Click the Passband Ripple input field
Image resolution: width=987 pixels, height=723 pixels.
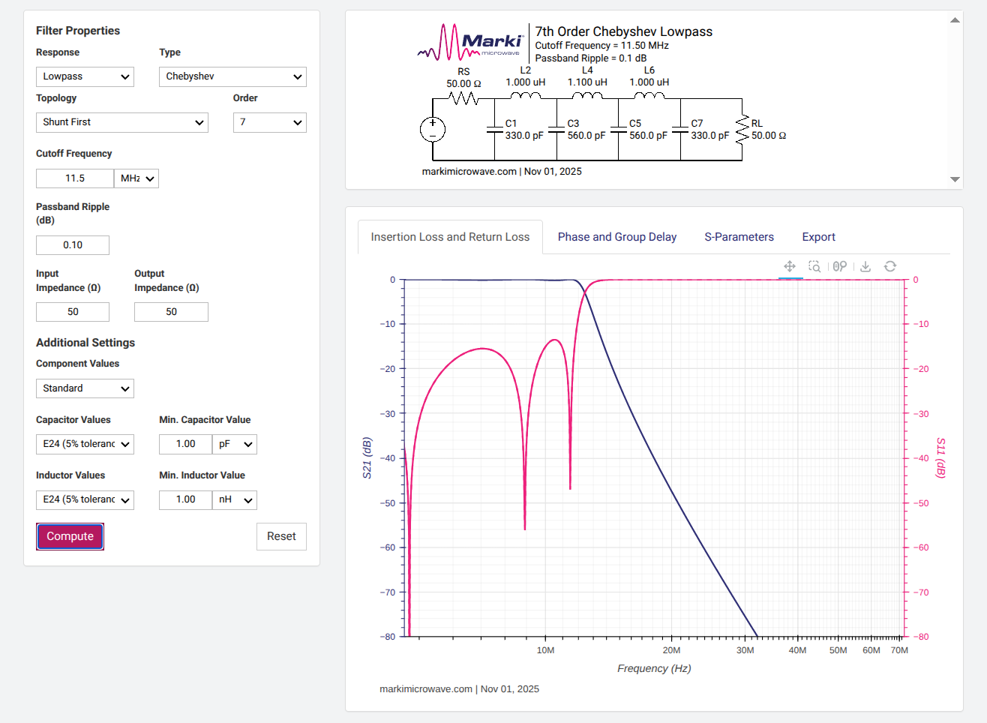tap(73, 245)
